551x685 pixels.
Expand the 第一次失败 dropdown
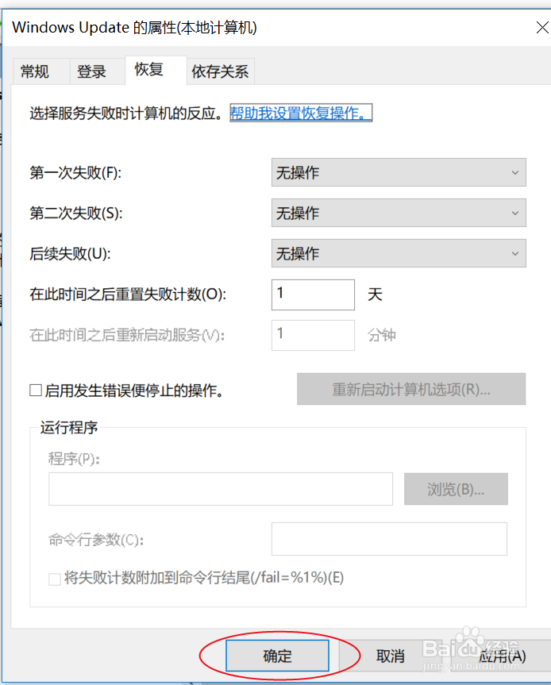pyautogui.click(x=399, y=172)
